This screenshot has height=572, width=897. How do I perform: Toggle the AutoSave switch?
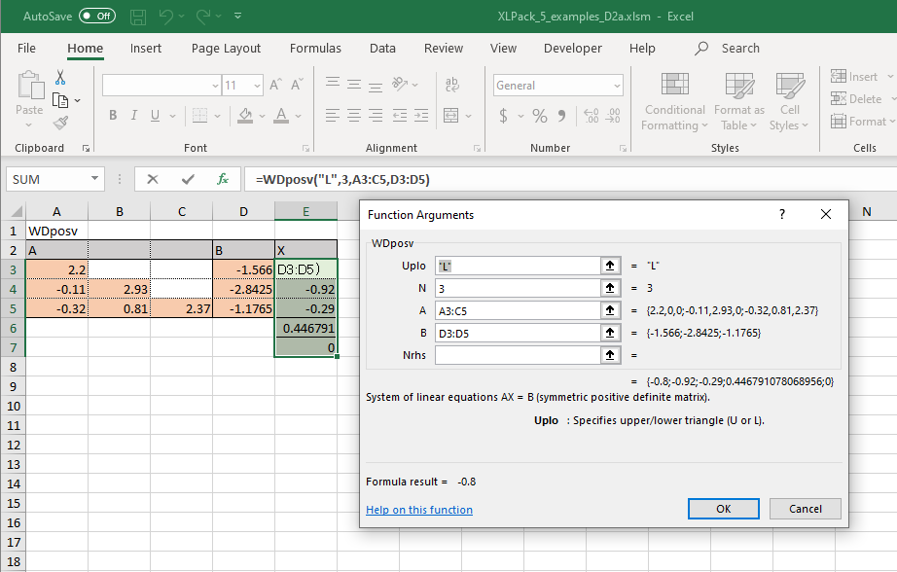97,16
